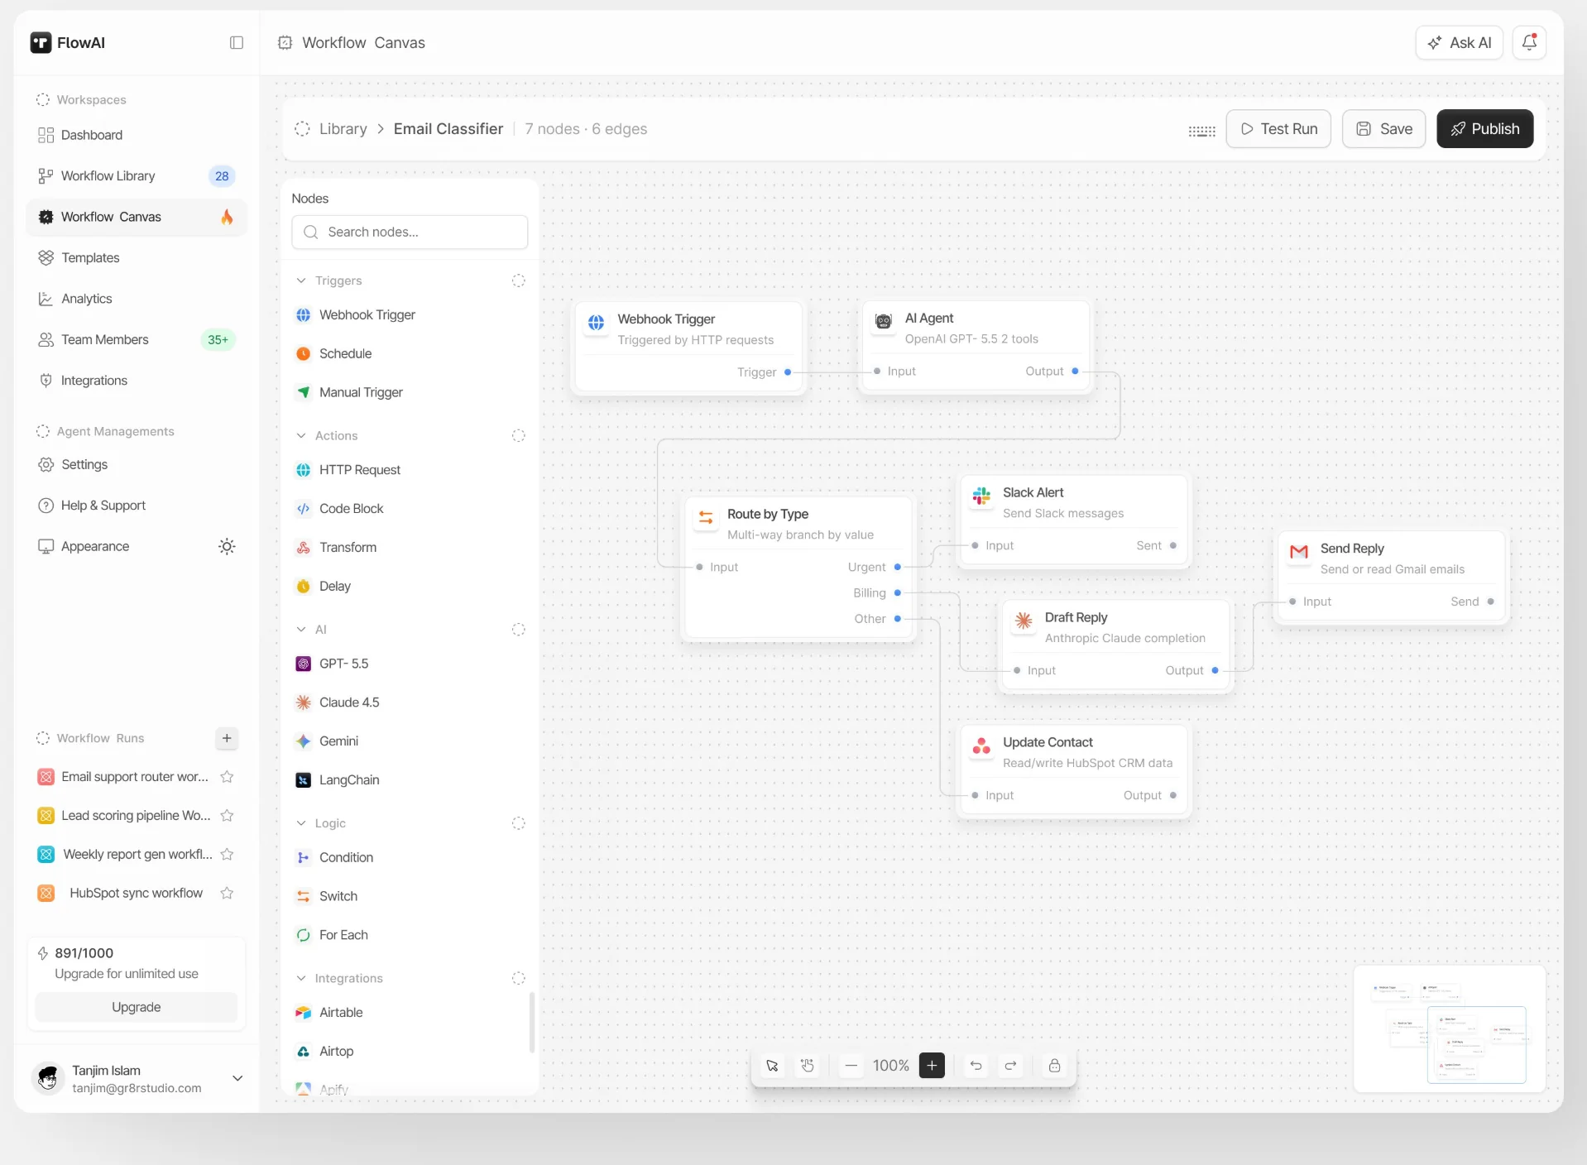Star the Lead scoring pipeline workflow
The width and height of the screenshot is (1587, 1165).
tap(227, 816)
